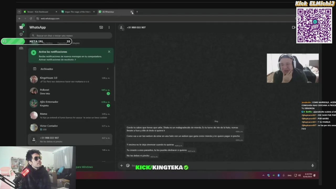Viewport: 336px width, 189px height.
Task: Click Activar notificaciones de escritorio link
Action: click(57, 60)
